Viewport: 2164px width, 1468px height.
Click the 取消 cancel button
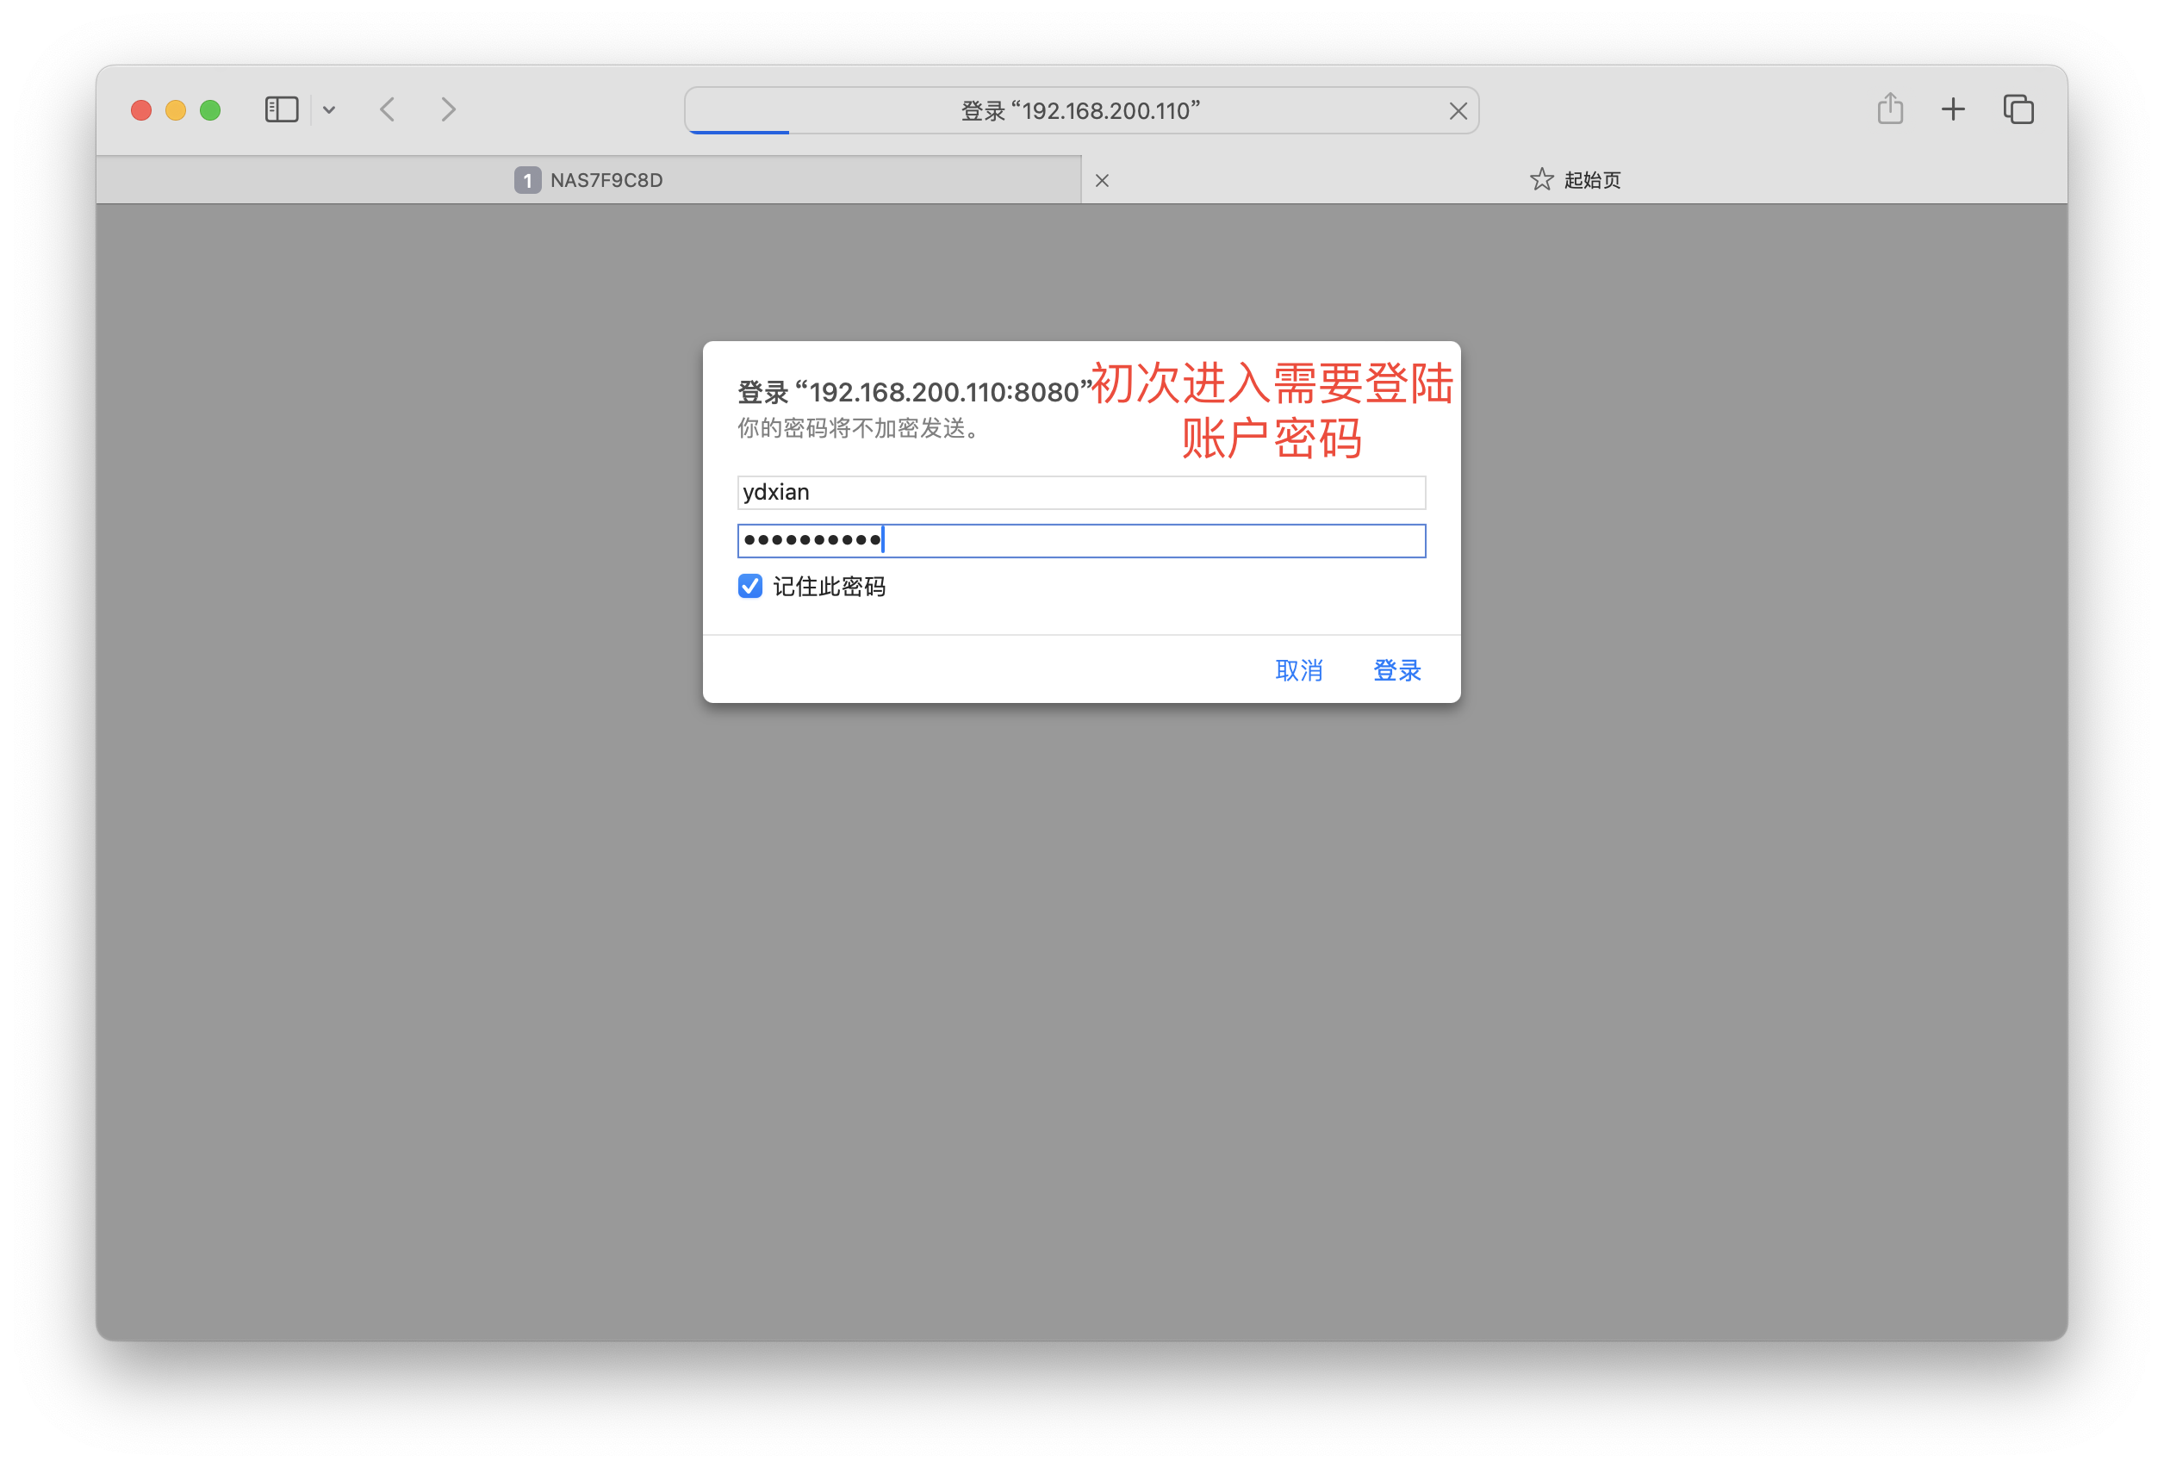click(1298, 669)
